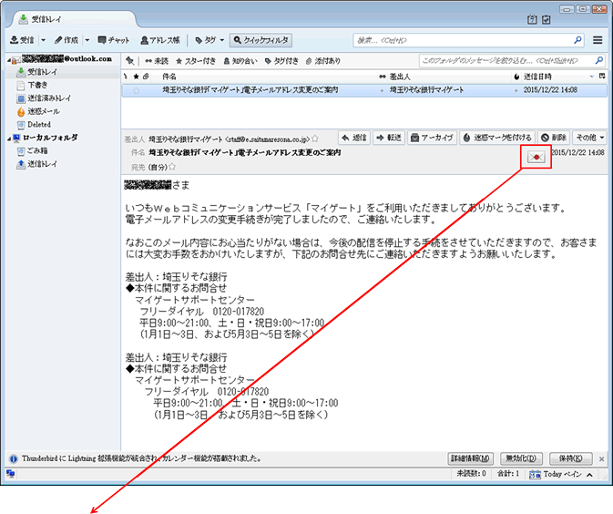This screenshot has height=514, width=613.
Task: Select the 受信トレイ inbox folder
Action: pos(42,72)
